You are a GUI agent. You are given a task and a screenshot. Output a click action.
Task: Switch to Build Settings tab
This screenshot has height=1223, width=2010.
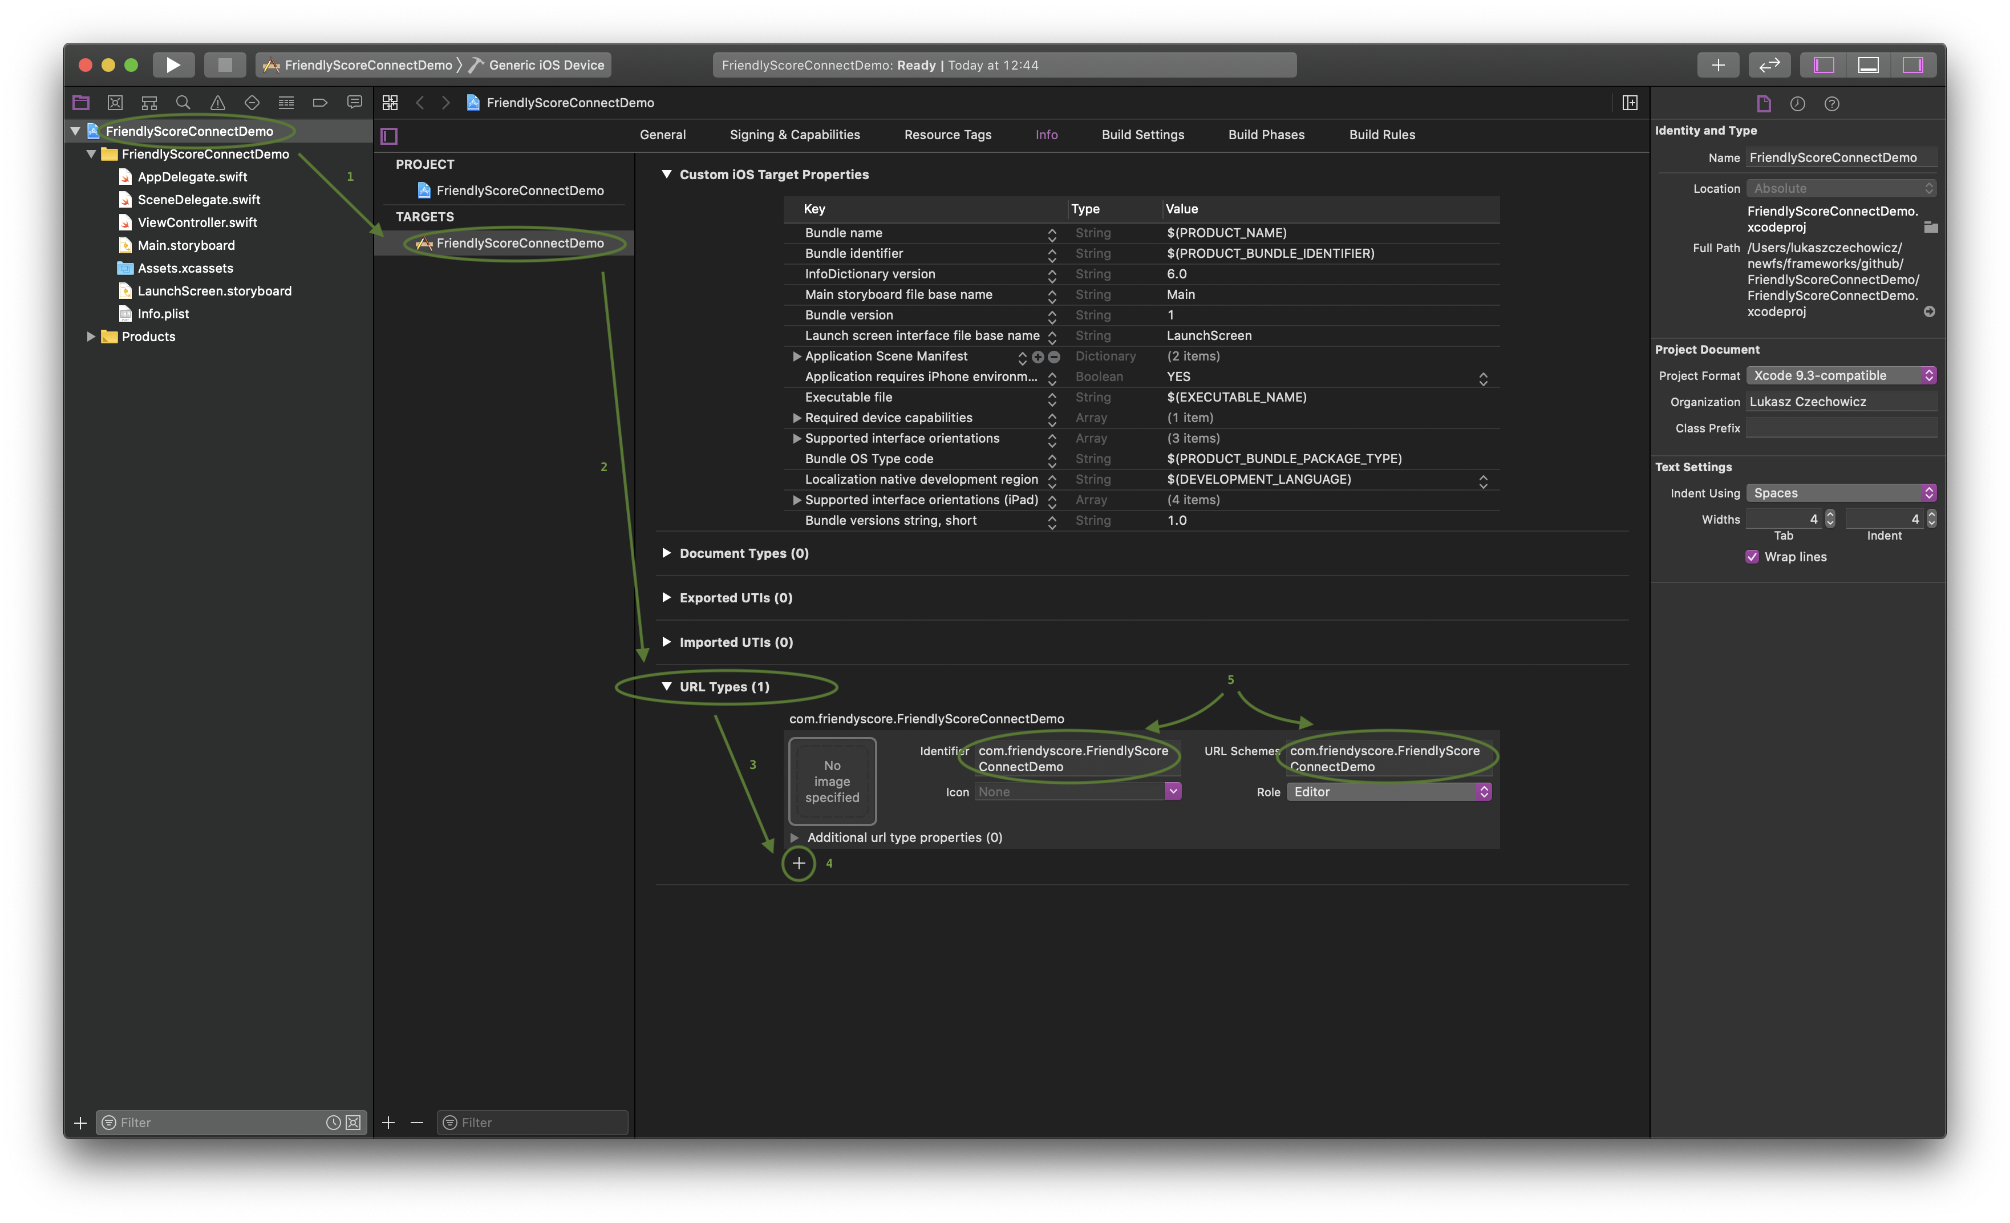click(x=1142, y=135)
